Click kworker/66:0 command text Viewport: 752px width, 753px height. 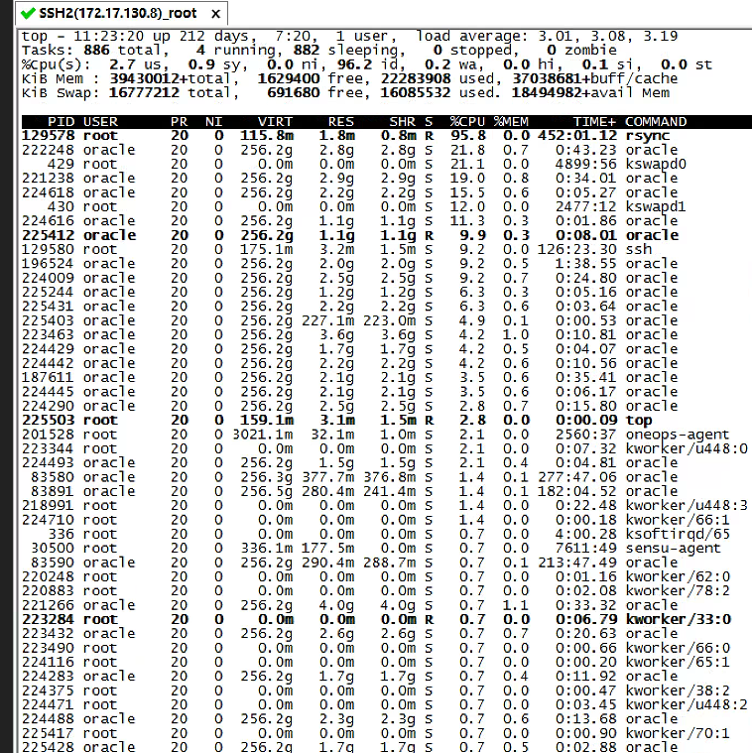click(x=678, y=648)
